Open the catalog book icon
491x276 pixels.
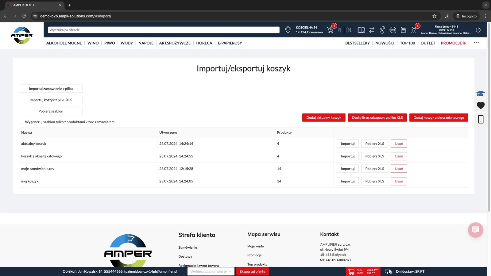click(361, 30)
